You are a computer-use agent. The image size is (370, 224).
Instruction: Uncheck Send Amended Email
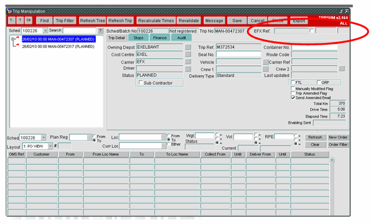pyautogui.click(x=293, y=97)
